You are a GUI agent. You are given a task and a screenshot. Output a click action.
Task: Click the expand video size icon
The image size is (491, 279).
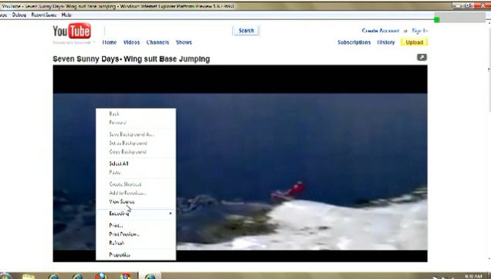tap(422, 57)
